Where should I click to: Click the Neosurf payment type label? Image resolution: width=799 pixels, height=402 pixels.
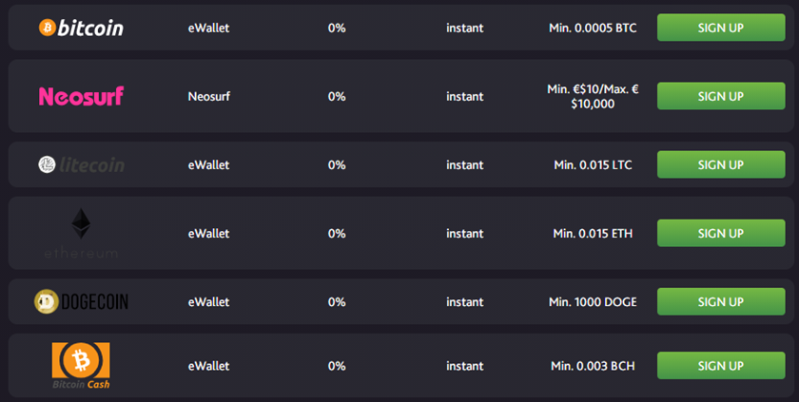209,96
